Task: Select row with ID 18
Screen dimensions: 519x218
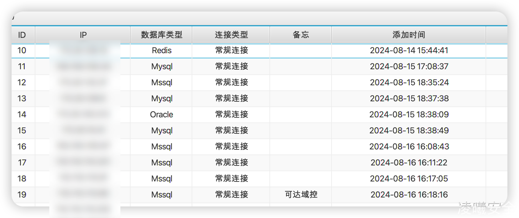Action: point(22,179)
